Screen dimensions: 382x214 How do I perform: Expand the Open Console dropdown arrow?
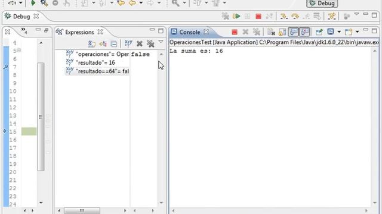357,32
